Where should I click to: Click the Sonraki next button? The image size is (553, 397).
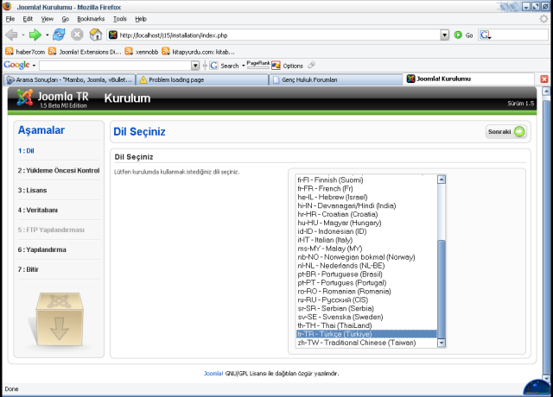pos(506,132)
